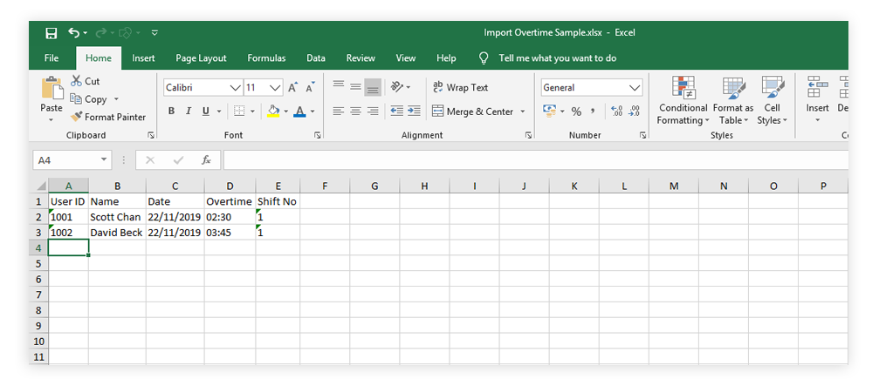Open the Calibri font name dropdown
This screenshot has width=879, height=386.
pyautogui.click(x=236, y=88)
